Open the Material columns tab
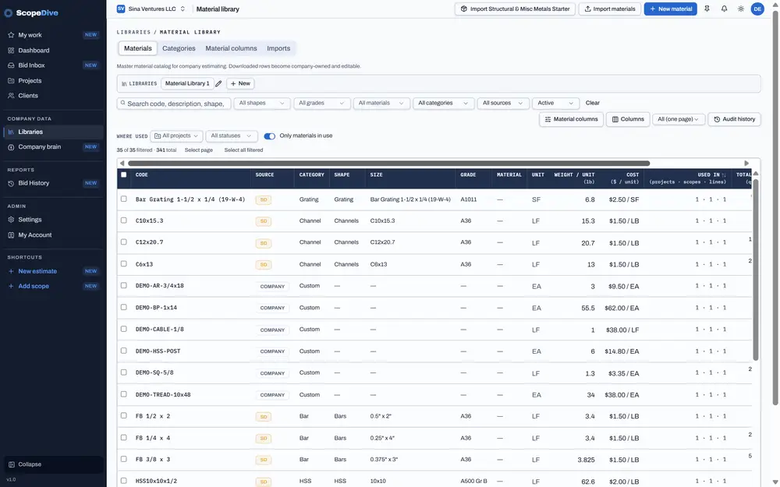This screenshot has height=487, width=780. [232, 48]
